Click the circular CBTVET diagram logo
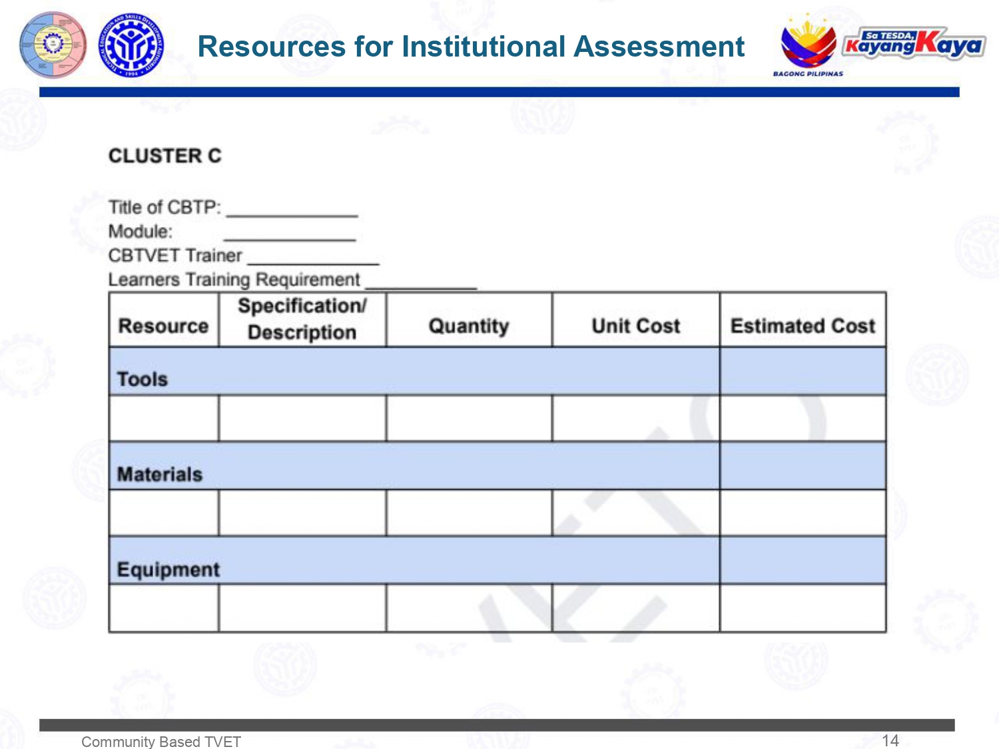 point(53,45)
